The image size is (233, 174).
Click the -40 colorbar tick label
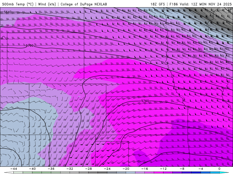point(32,169)
